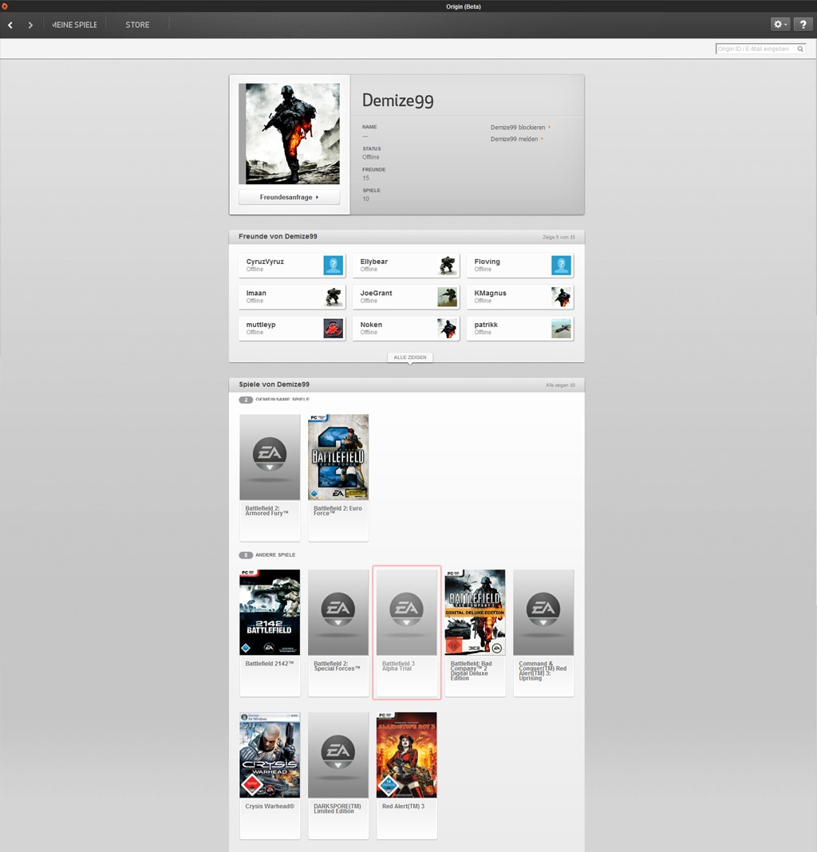Screen dimensions: 817x852
Task: Switch to the Store tab
Action: 137,25
